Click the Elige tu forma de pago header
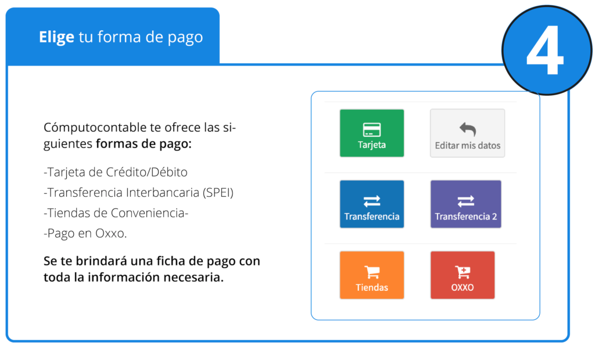The width and height of the screenshot is (595, 346). click(121, 36)
